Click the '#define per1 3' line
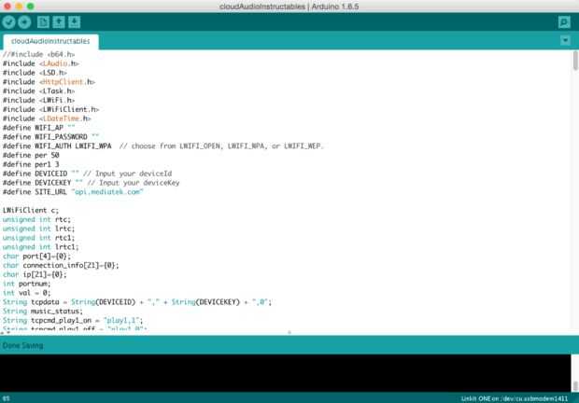 point(31,164)
